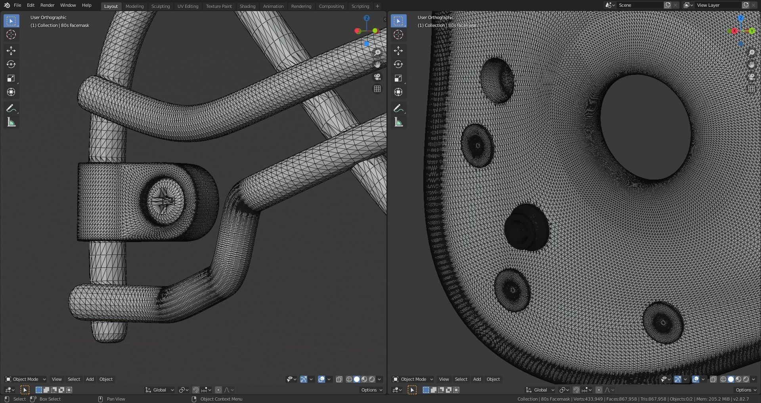
Task: Activate the Move tool in left viewport
Action: [11, 50]
